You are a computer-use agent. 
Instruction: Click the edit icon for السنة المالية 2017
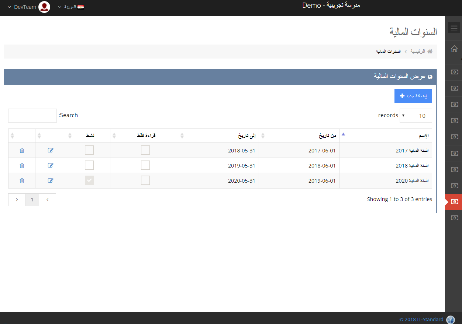pos(51,150)
